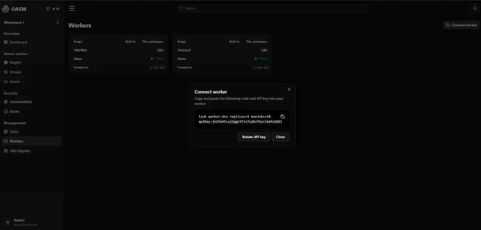The image size is (481, 230).
Task: Open the notifications bell
Action: pos(474,8)
